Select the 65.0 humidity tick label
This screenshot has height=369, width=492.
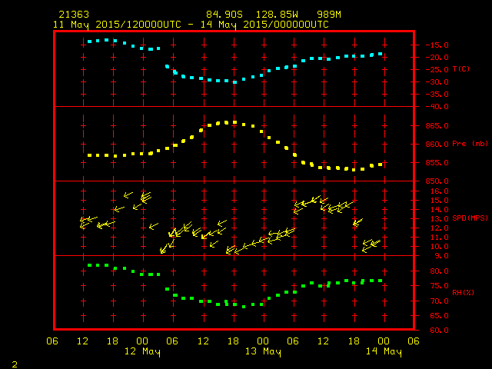(439, 316)
